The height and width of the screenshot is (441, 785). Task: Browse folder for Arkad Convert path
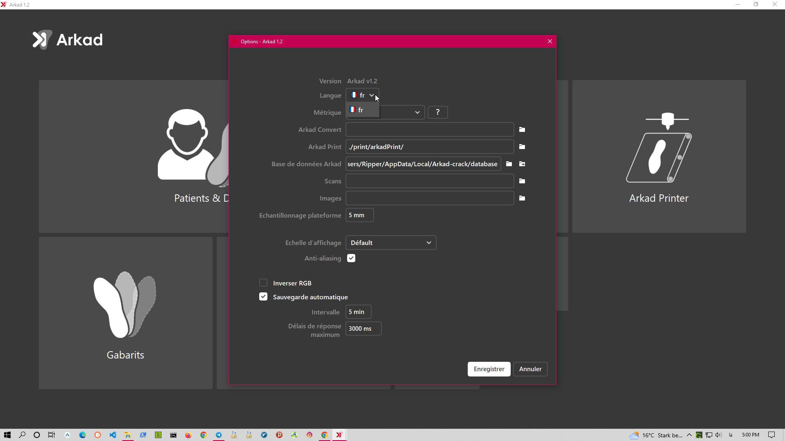[522, 129]
